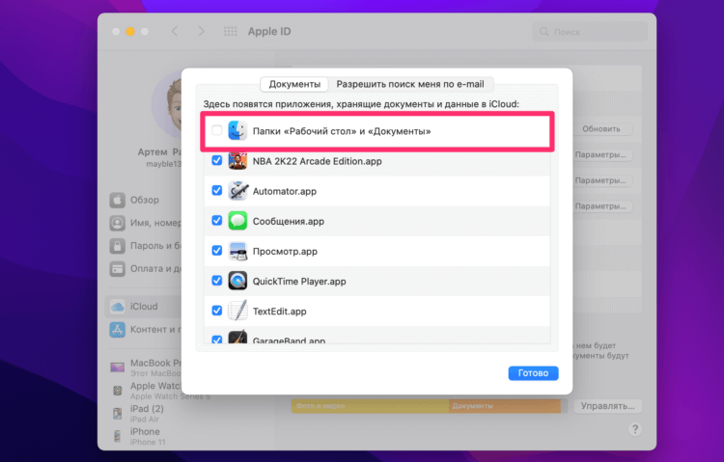Click the TextEdit app icon
Image resolution: width=724 pixels, height=462 pixels.
coord(237,311)
